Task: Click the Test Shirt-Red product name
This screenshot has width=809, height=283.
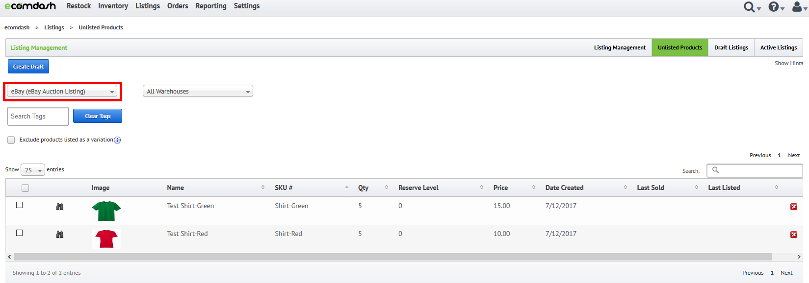Action: [187, 234]
